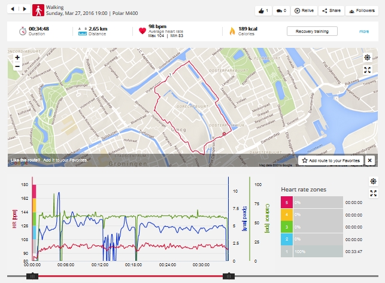Click the Relive button

[305, 11]
